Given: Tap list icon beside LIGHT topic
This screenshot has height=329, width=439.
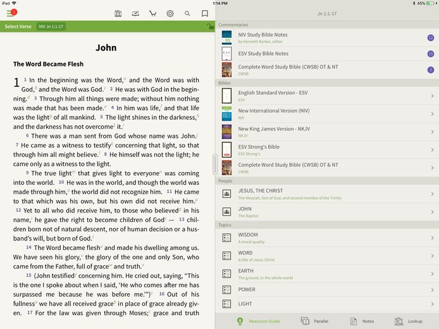Looking at the screenshot, I should [226, 304].
